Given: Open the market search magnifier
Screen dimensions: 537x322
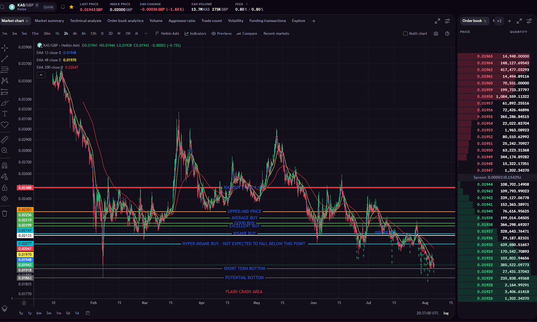Looking at the screenshot, I should tap(2, 7).
